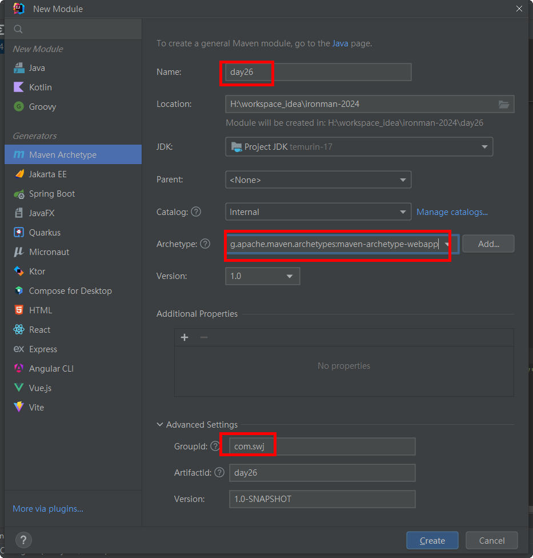Click the Add... archetype button
Screen dimensions: 533x558
(x=488, y=244)
